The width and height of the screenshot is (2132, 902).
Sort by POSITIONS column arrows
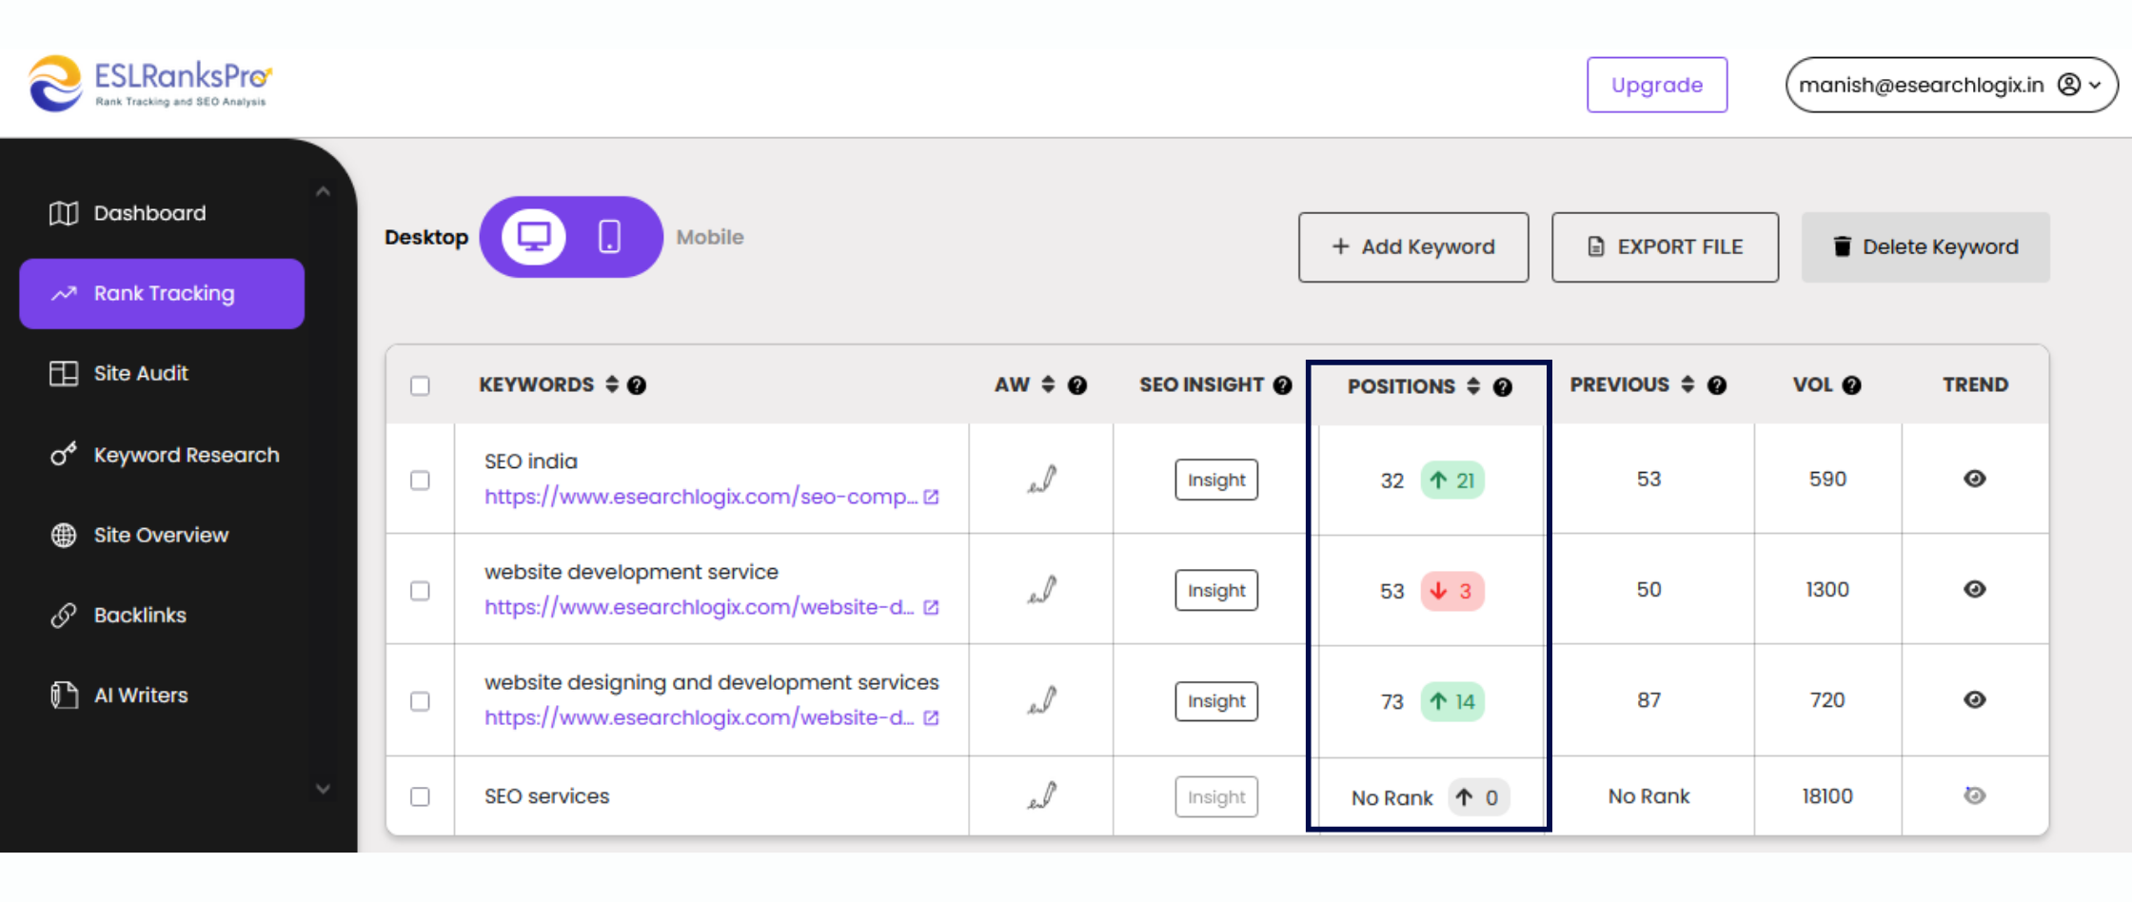(1473, 386)
